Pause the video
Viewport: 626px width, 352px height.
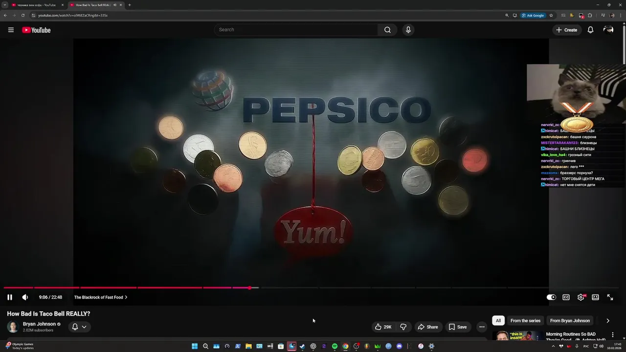click(x=9, y=297)
